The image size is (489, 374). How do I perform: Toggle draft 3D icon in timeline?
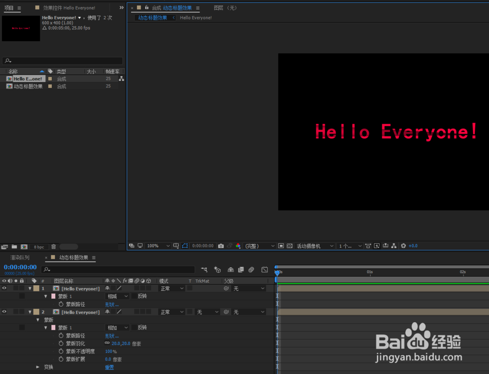pyautogui.click(x=218, y=269)
